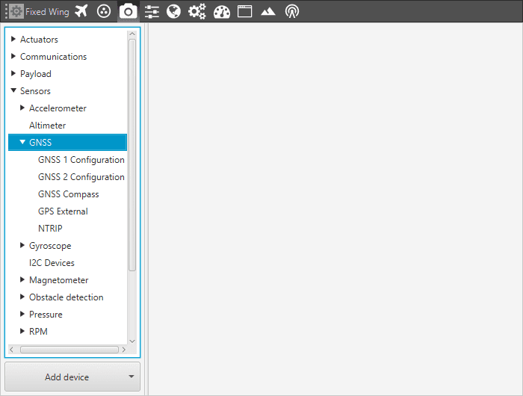Image resolution: width=523 pixels, height=396 pixels.
Task: Open the sliders control settings icon
Action: tap(152, 12)
